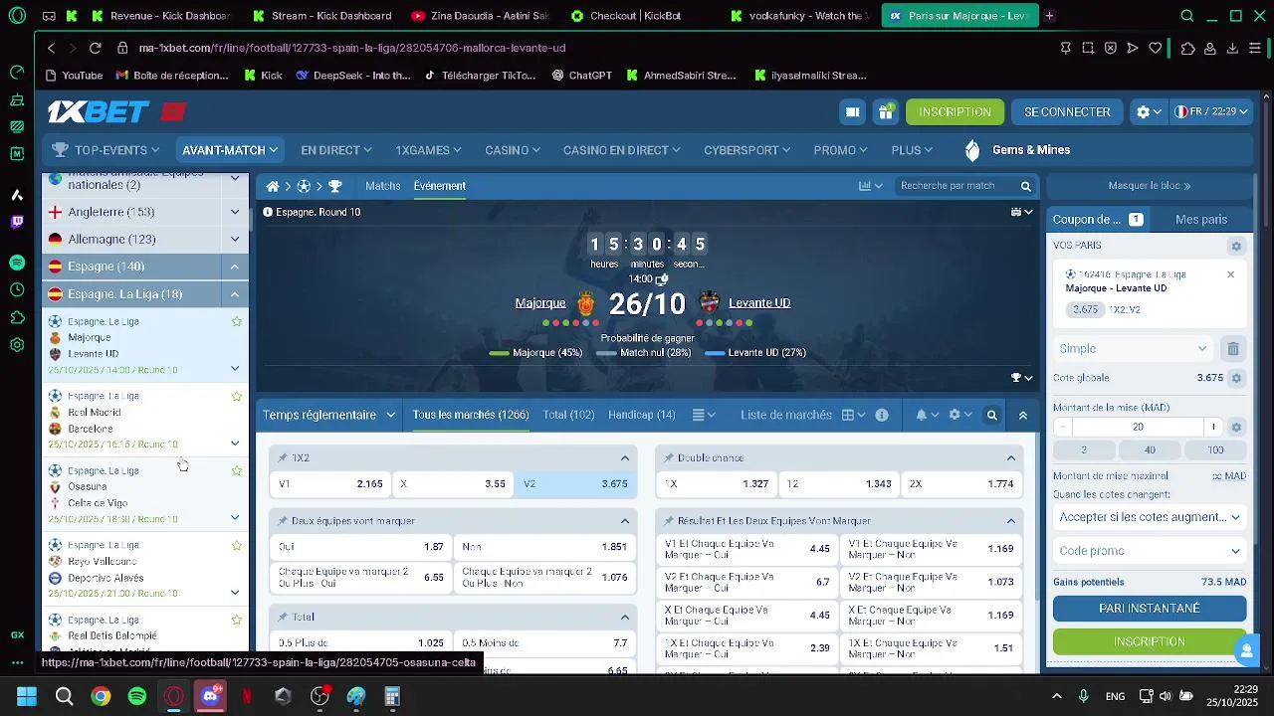This screenshot has height=716, width=1274.
Task: Switch to the Matchs tab
Action: click(x=383, y=186)
